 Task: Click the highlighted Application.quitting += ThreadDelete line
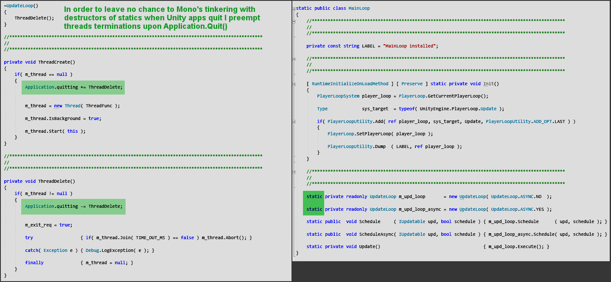click(73, 87)
